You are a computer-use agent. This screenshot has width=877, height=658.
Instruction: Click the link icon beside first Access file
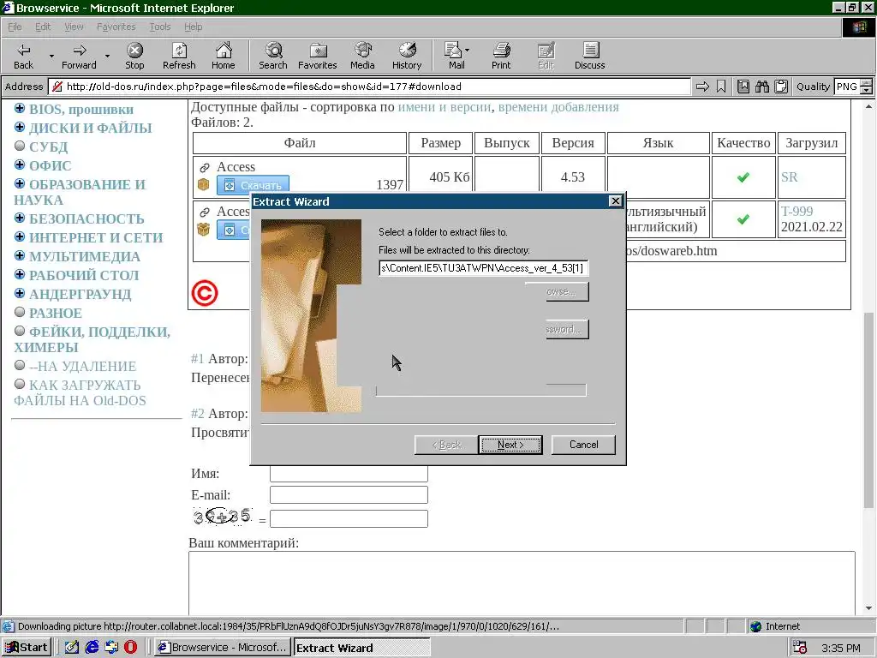tap(205, 167)
